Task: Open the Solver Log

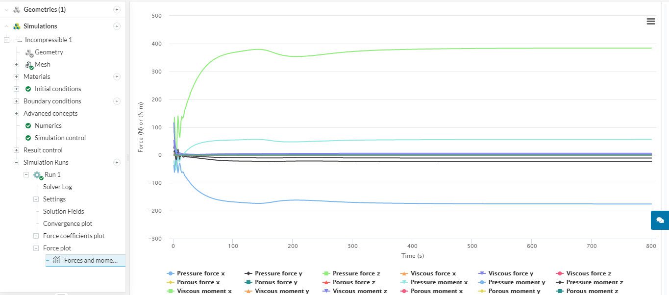Action: [x=57, y=187]
